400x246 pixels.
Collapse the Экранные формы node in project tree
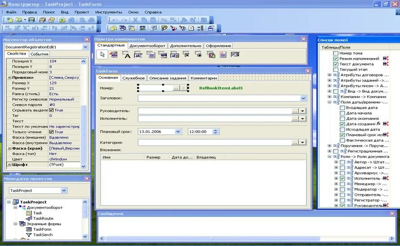pyautogui.click(x=15, y=224)
